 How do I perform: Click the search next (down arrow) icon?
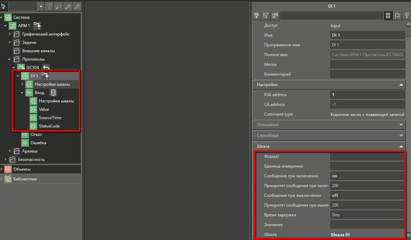pyautogui.click(x=77, y=6)
